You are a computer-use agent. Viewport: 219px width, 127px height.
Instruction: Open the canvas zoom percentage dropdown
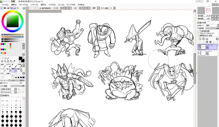(x=61, y=8)
